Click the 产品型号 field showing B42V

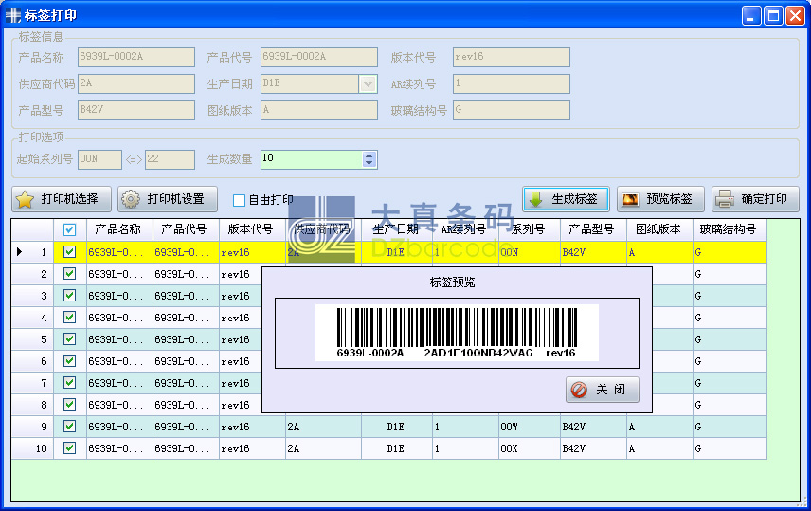136,110
